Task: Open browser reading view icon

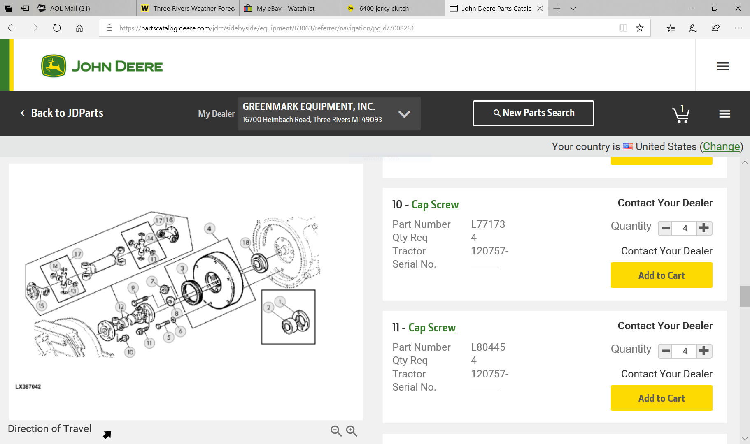Action: coord(623,28)
